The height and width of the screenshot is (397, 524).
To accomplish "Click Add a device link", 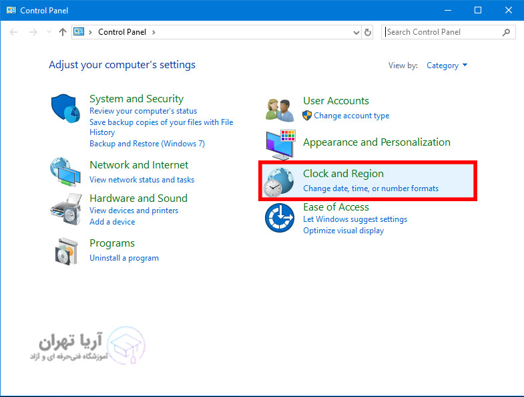I will click(112, 222).
